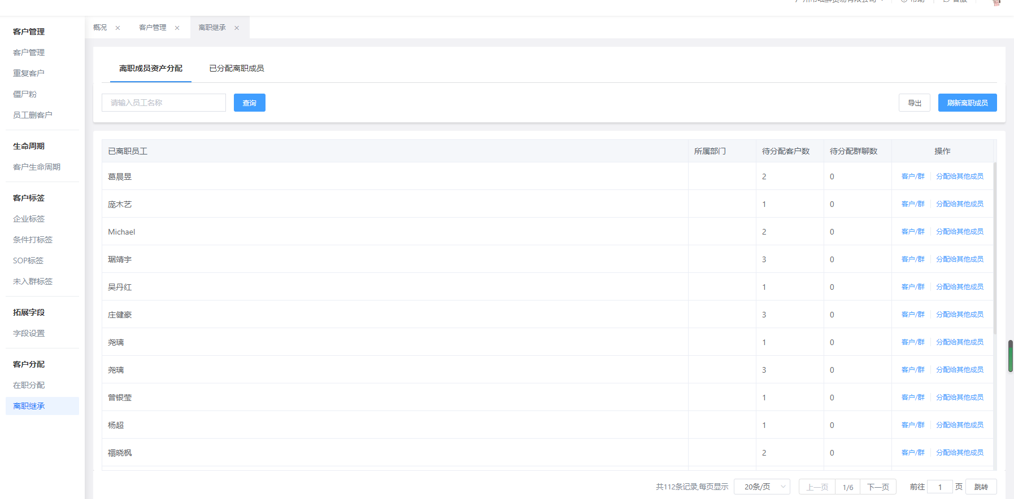Switch to the 已分配离职成员 tab
1014x499 pixels.
click(236, 68)
